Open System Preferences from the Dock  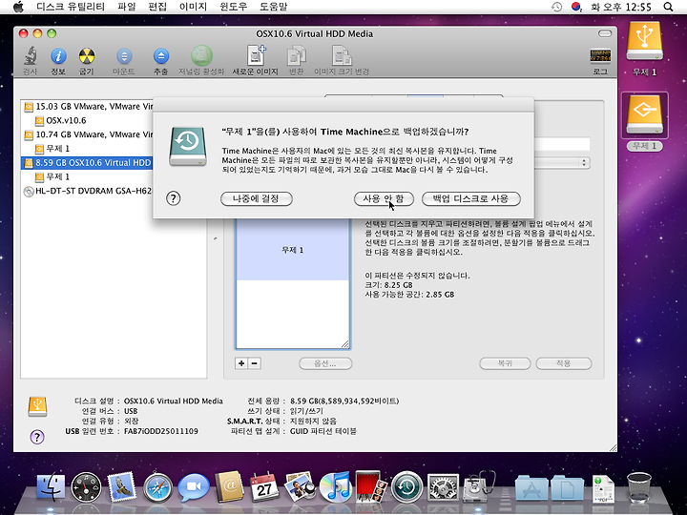pos(443,487)
